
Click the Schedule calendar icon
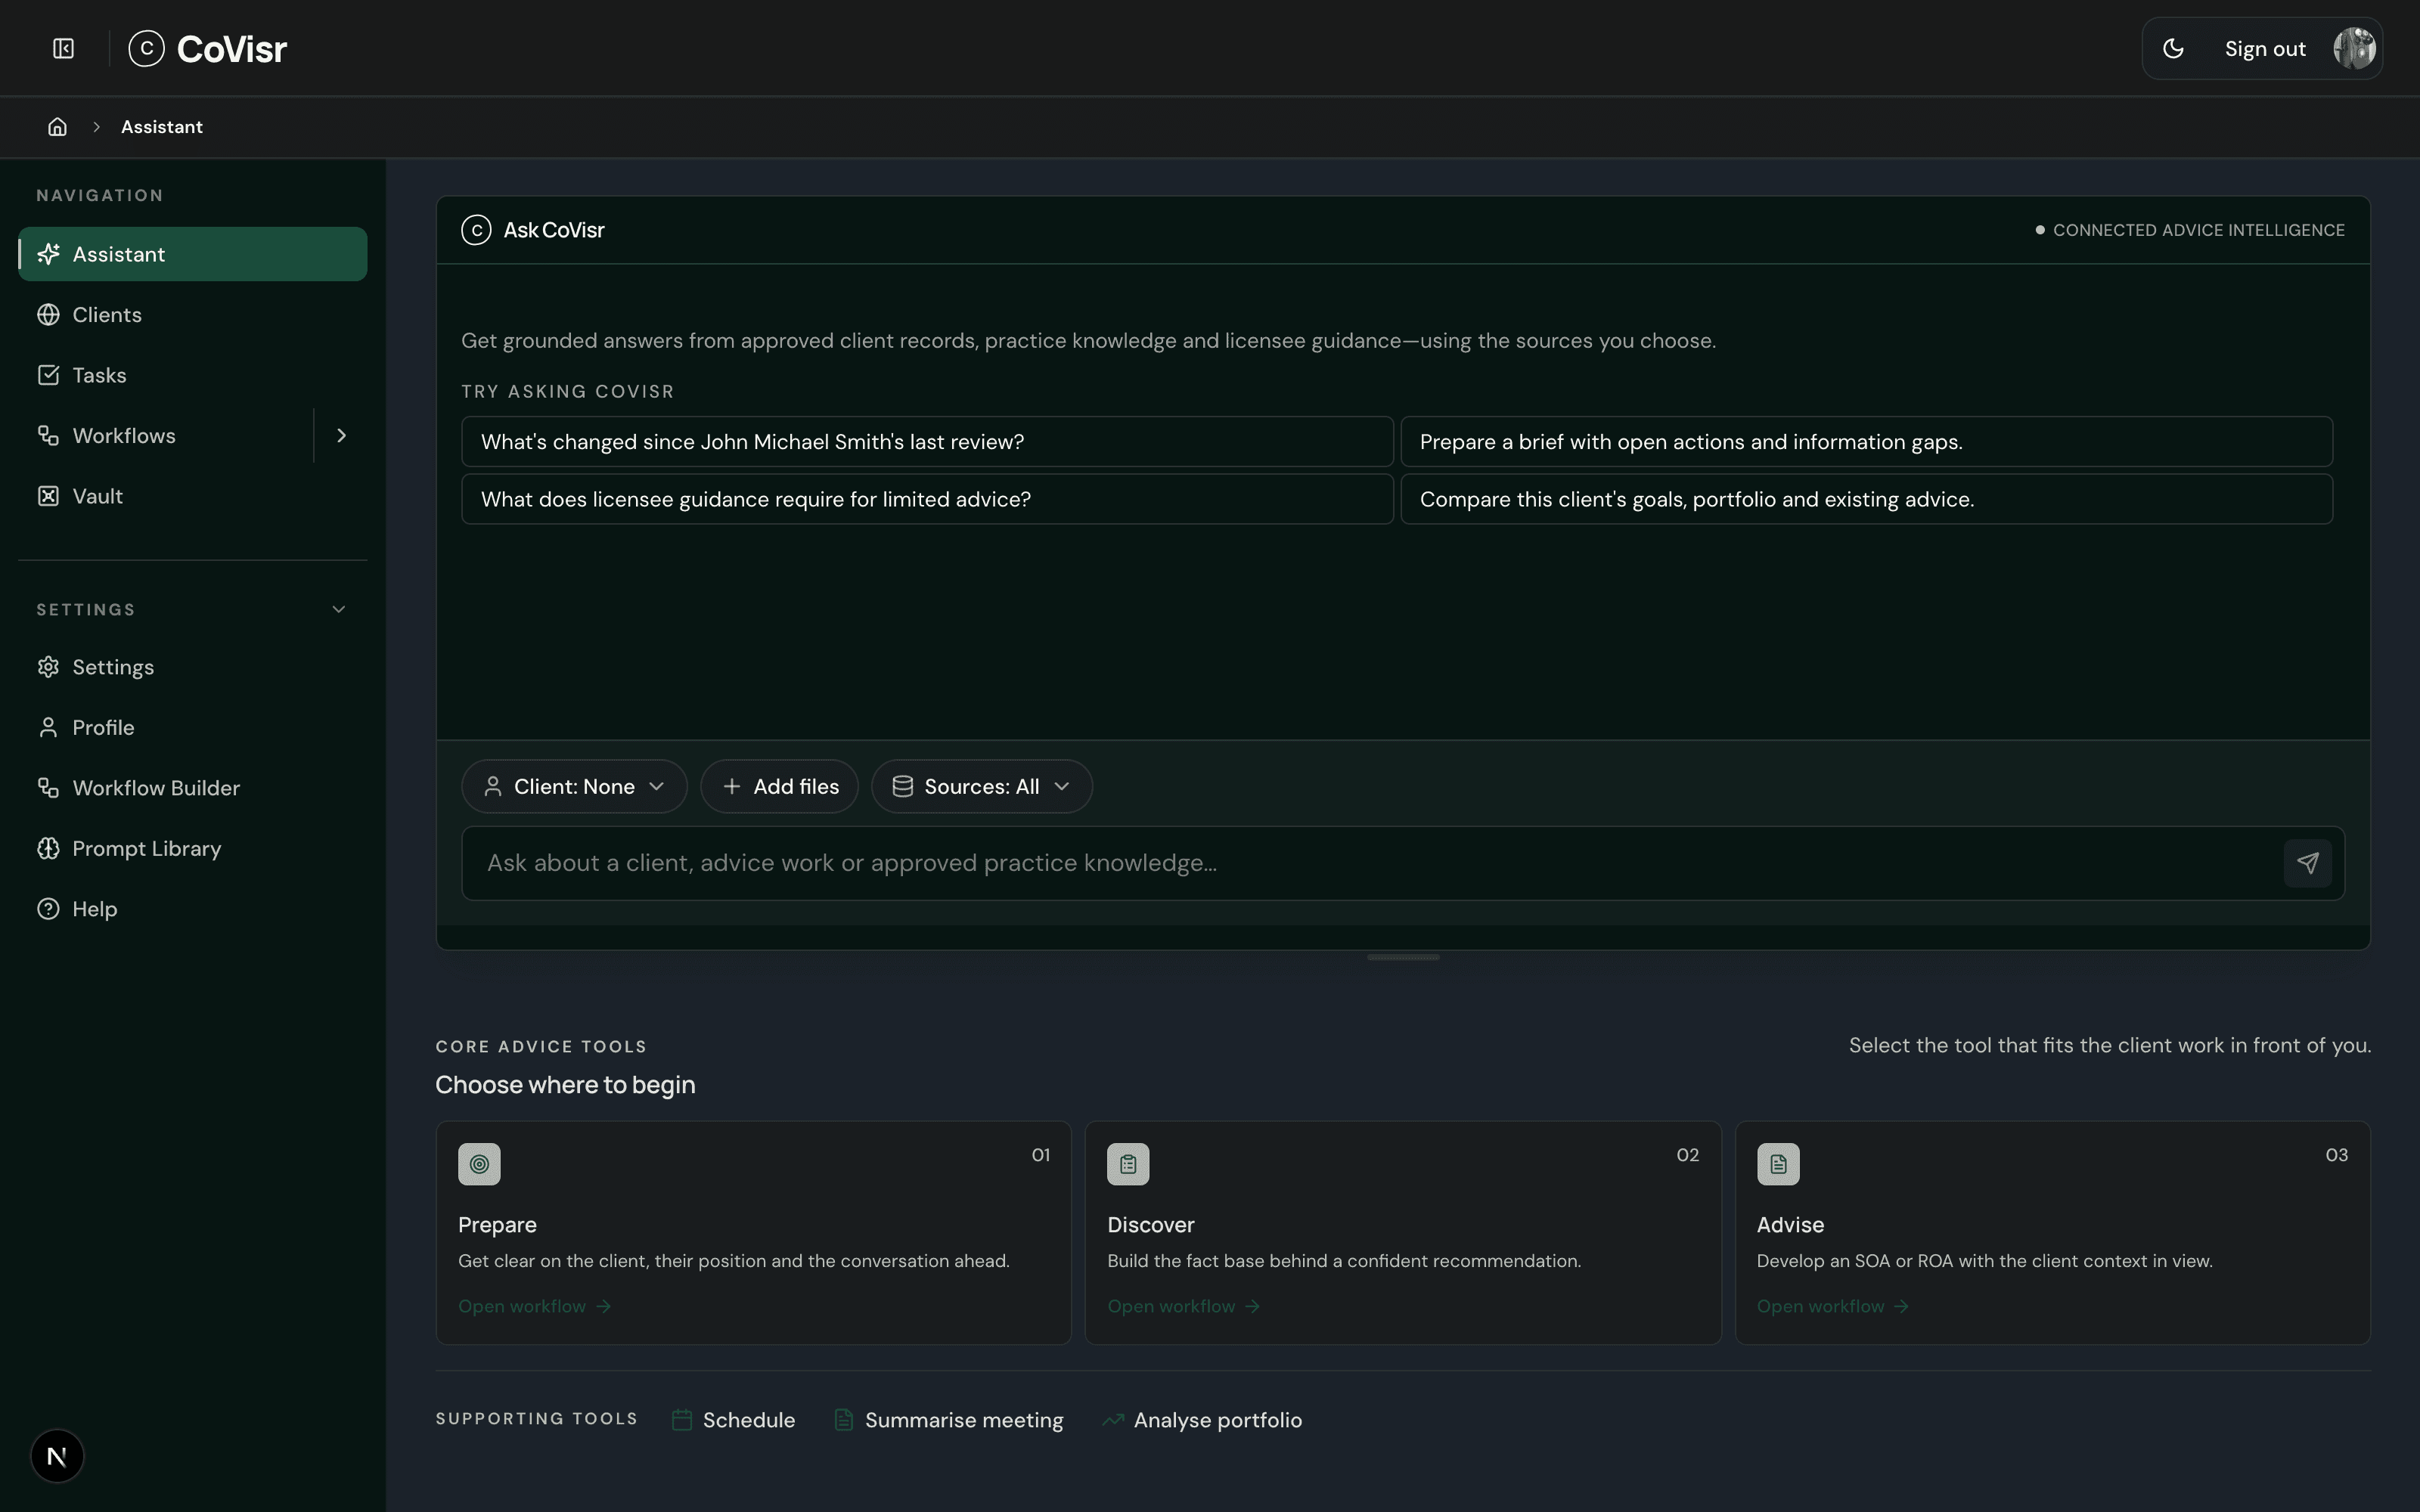click(682, 1420)
